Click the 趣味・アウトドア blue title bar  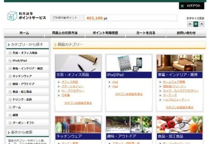pos(129,136)
